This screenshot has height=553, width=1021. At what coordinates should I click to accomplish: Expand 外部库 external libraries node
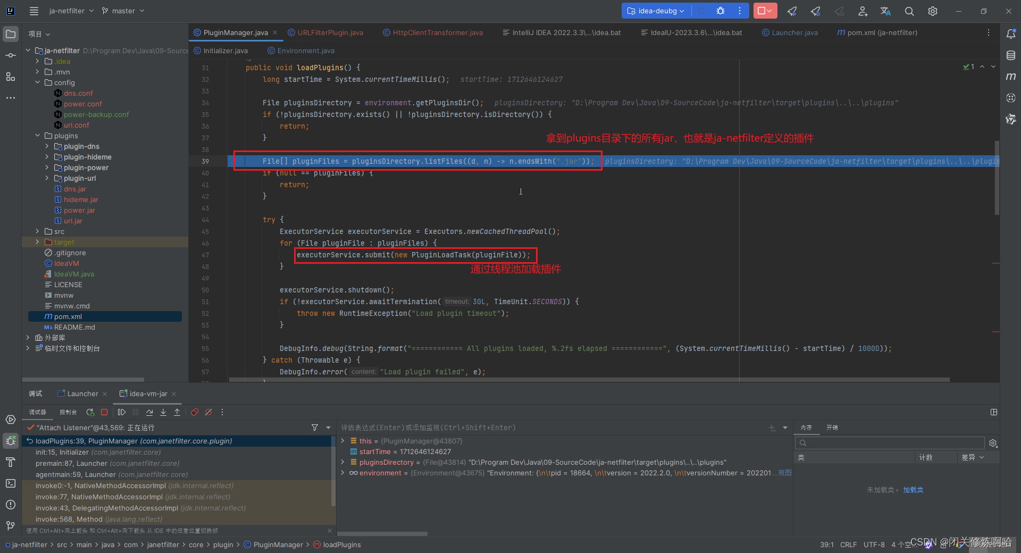click(28, 338)
